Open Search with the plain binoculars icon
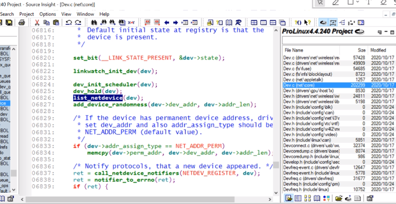Image resolution: width=396 pixels, height=204 pixels. click(94, 22)
